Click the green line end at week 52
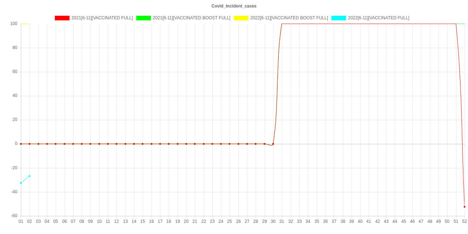The image size is (468, 234). [x=464, y=24]
